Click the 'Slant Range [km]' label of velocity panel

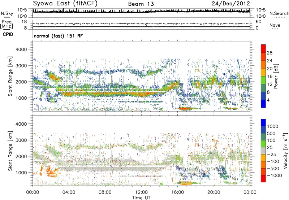click(x=10, y=151)
